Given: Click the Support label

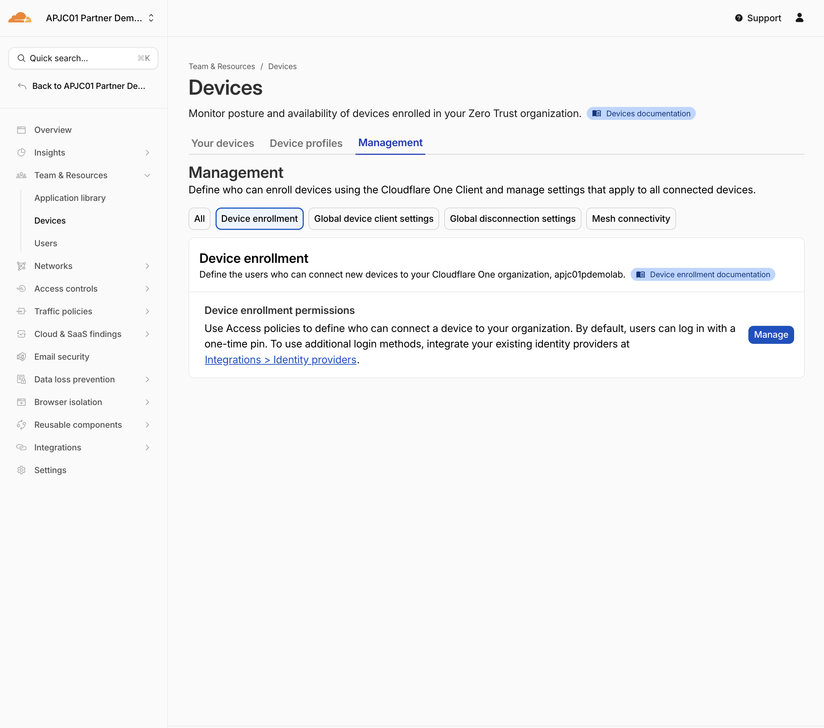Looking at the screenshot, I should click(764, 18).
